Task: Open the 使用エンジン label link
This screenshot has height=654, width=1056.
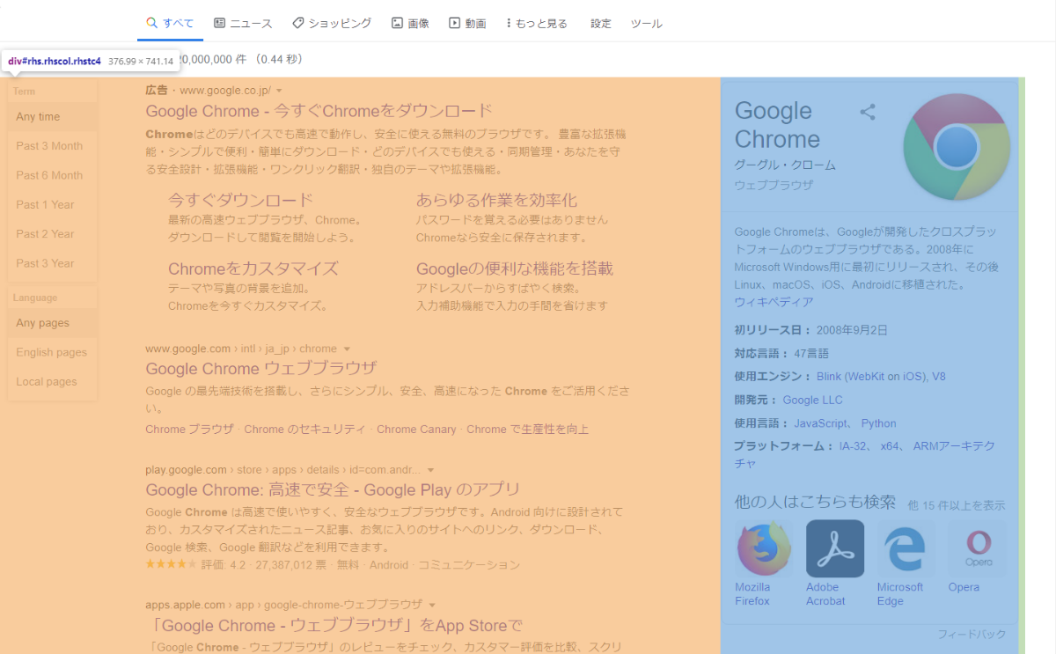Action: click(x=769, y=376)
